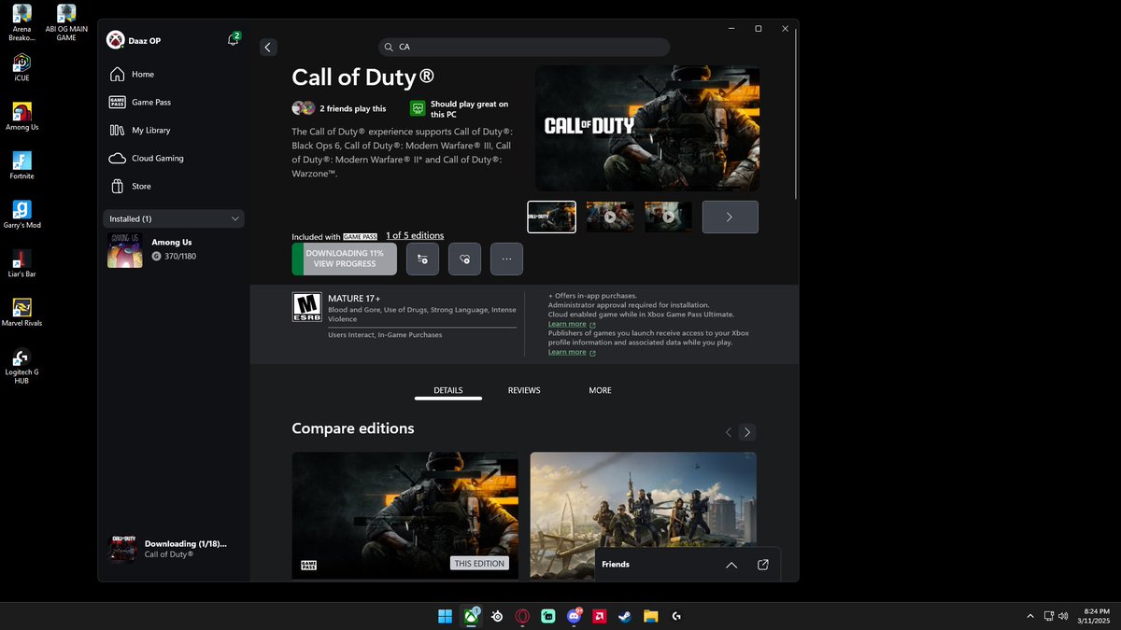Open Store in the sidebar

point(174,187)
